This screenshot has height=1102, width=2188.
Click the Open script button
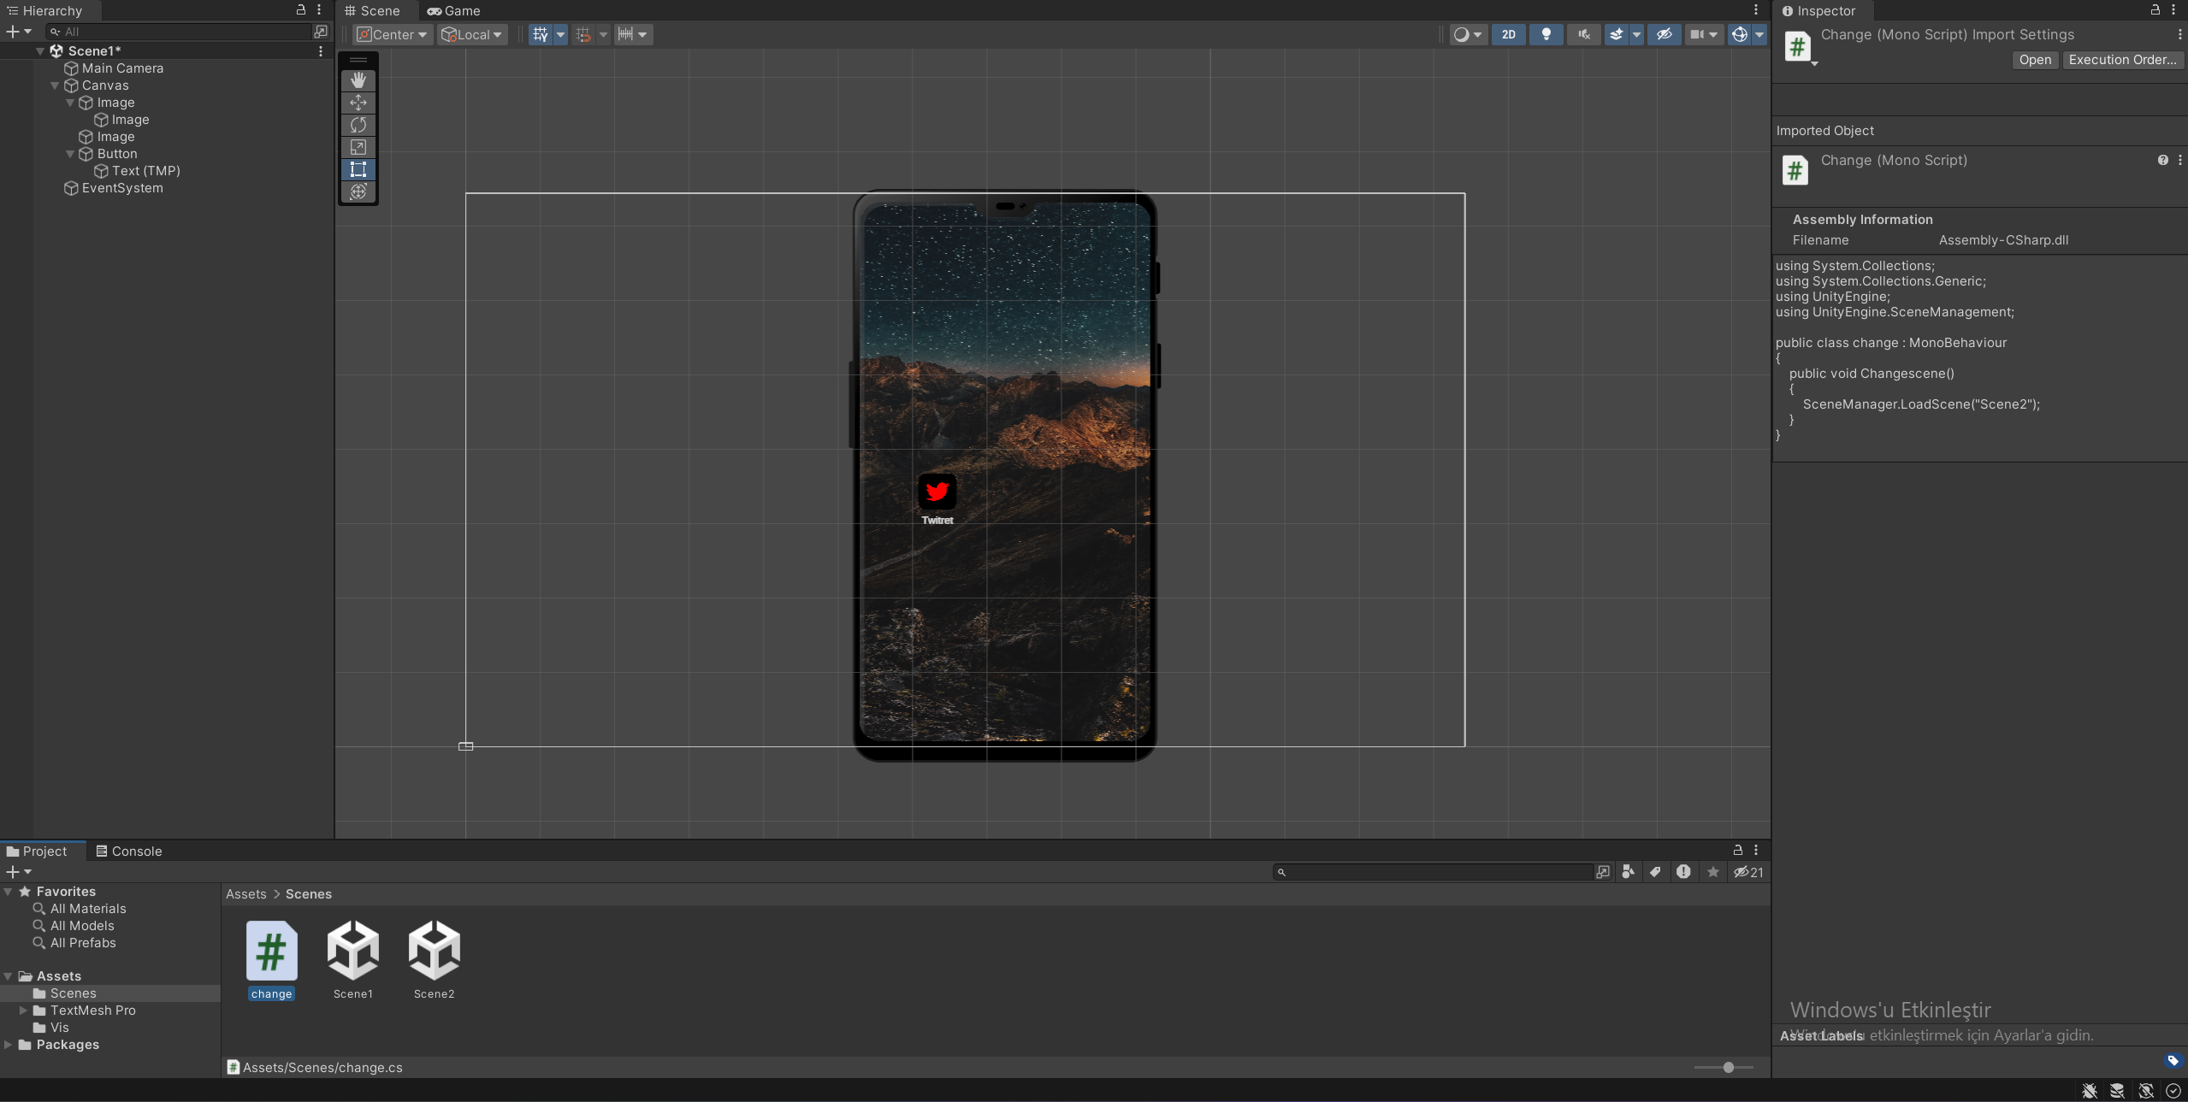[2035, 60]
